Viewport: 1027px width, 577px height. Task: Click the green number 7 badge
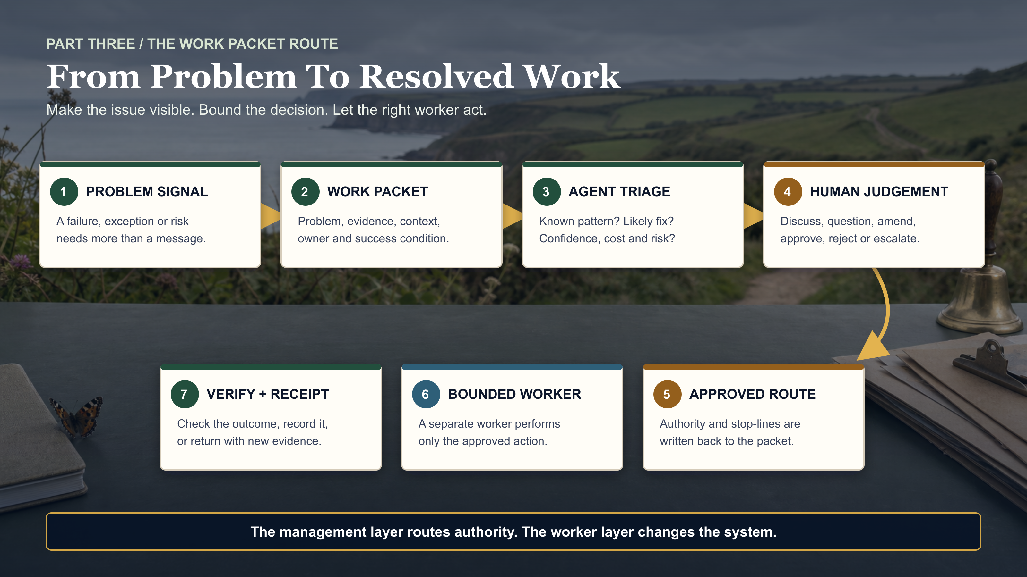coord(185,394)
